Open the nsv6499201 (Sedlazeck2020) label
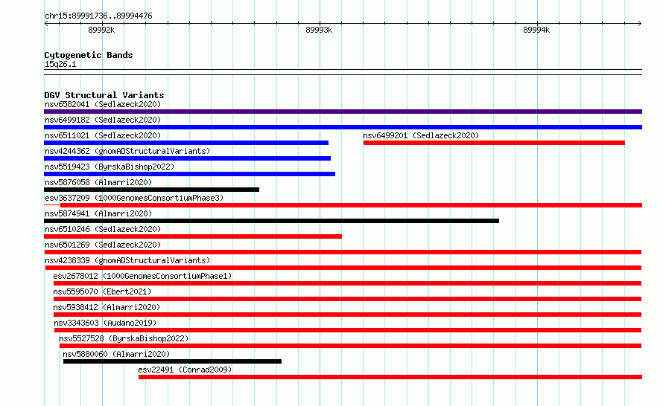Viewport: 663px width, 406px height. [x=421, y=135]
